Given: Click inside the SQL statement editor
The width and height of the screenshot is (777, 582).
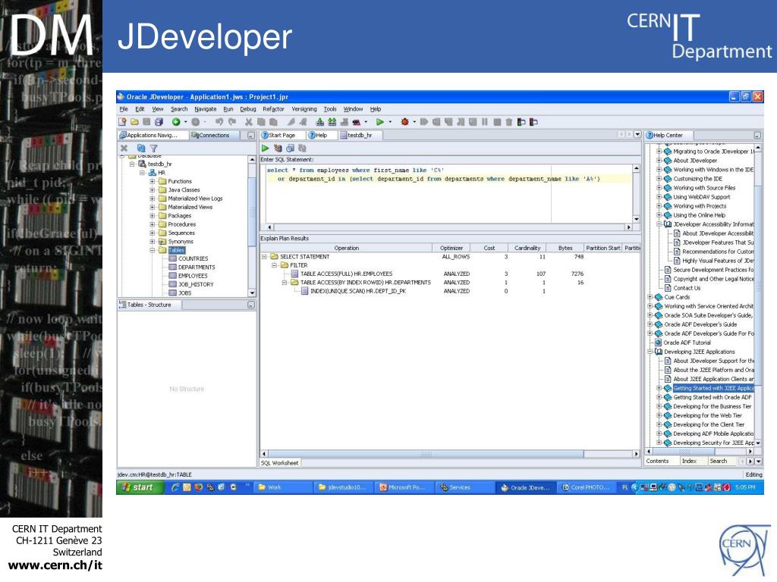Looking at the screenshot, I should (x=448, y=193).
